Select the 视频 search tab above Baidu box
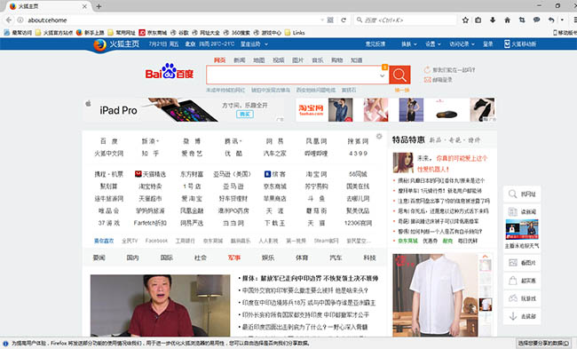This screenshot has height=349, width=577. 278,60
